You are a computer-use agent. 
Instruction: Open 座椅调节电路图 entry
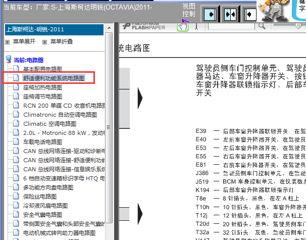(x=42, y=97)
